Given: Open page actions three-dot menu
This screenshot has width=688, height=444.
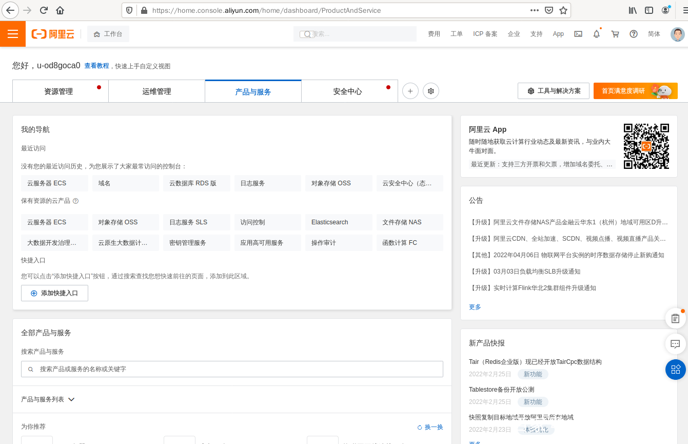Looking at the screenshot, I should coord(534,10).
